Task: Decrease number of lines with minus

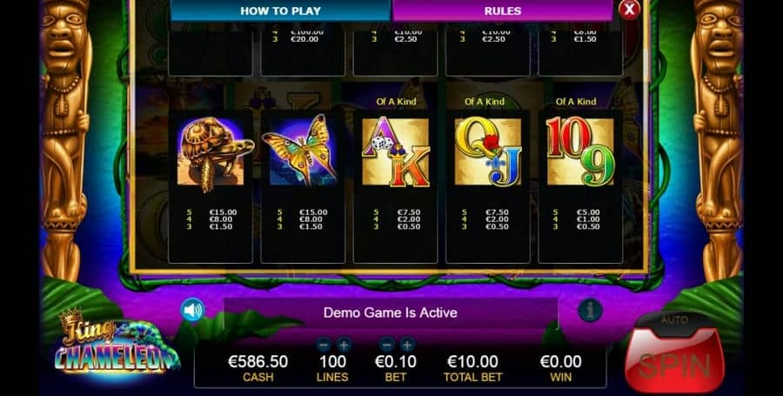Action: (x=324, y=344)
